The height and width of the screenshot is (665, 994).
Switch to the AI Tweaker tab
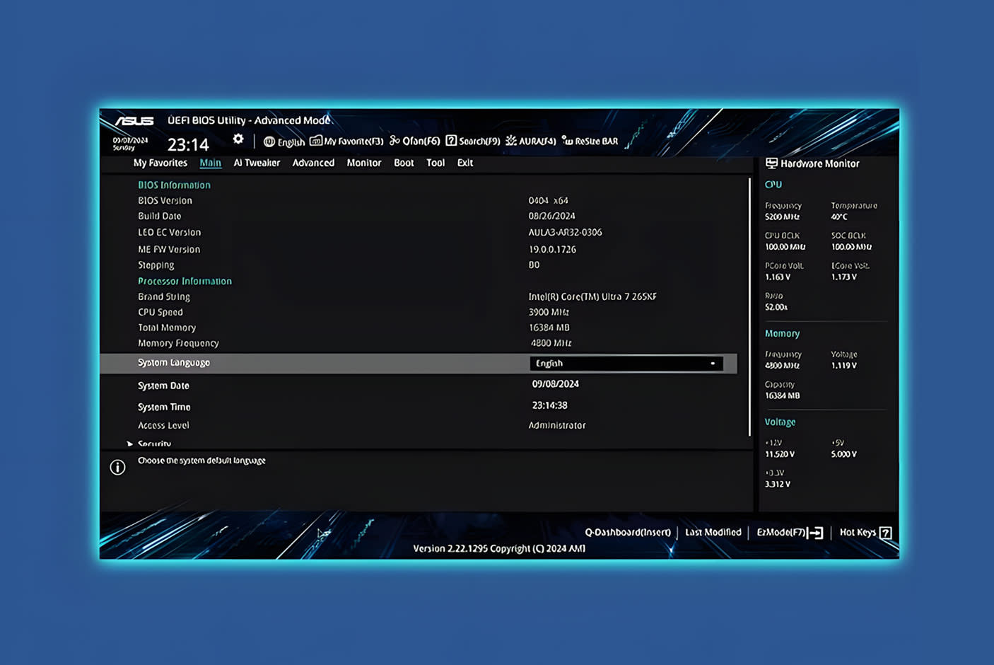pos(257,163)
